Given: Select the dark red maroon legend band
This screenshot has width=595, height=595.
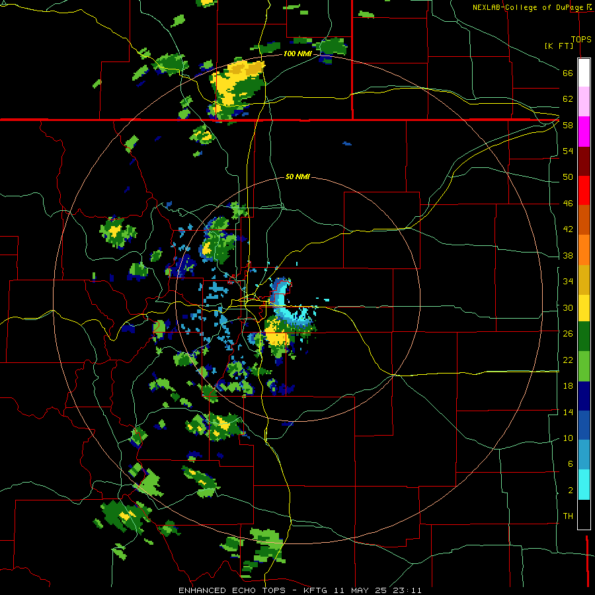Looking at the screenshot, I should 584,161.
